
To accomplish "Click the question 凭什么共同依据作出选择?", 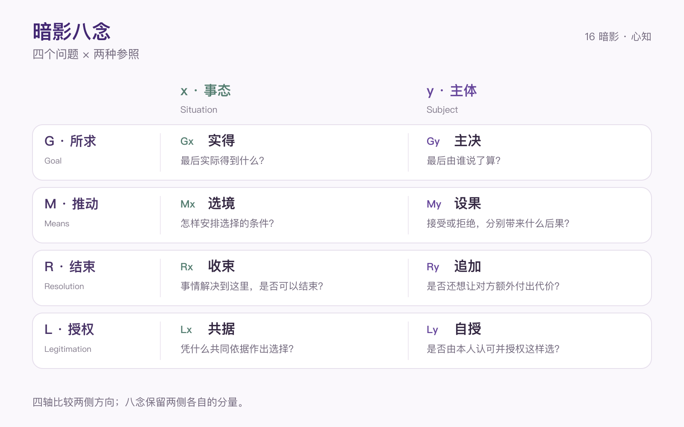I will 237,349.
